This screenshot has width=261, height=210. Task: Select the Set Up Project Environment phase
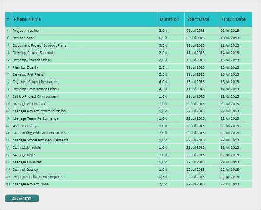(x=35, y=96)
